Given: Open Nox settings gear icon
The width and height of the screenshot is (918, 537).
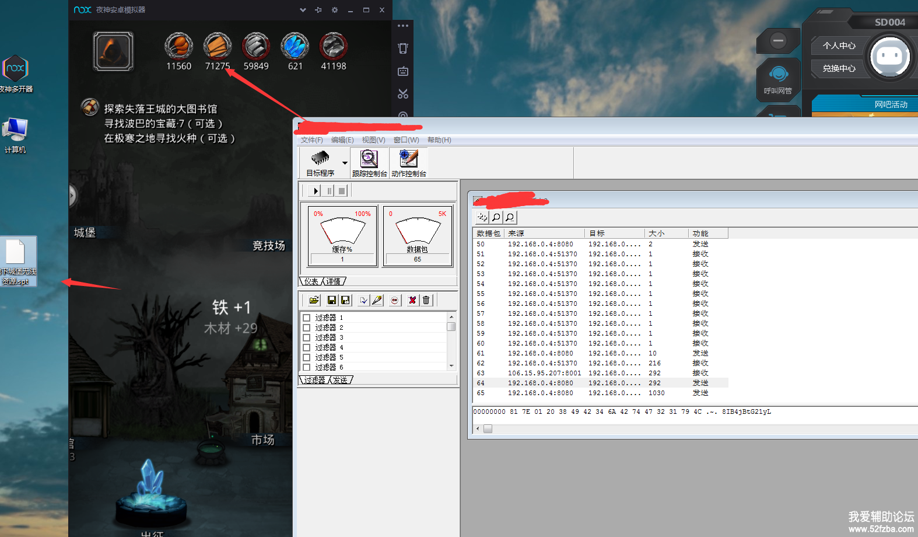Looking at the screenshot, I should pyautogui.click(x=335, y=10).
